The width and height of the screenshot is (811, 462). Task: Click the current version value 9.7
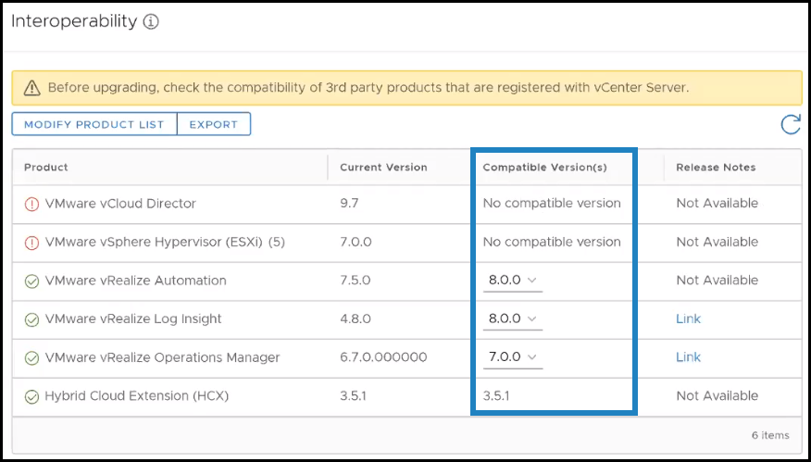click(349, 204)
